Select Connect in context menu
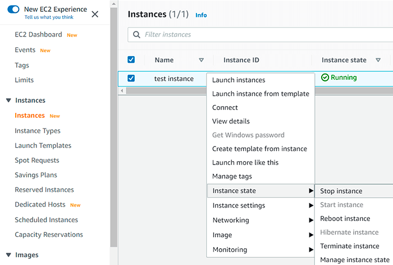This screenshot has height=265, width=393. [x=261, y=108]
